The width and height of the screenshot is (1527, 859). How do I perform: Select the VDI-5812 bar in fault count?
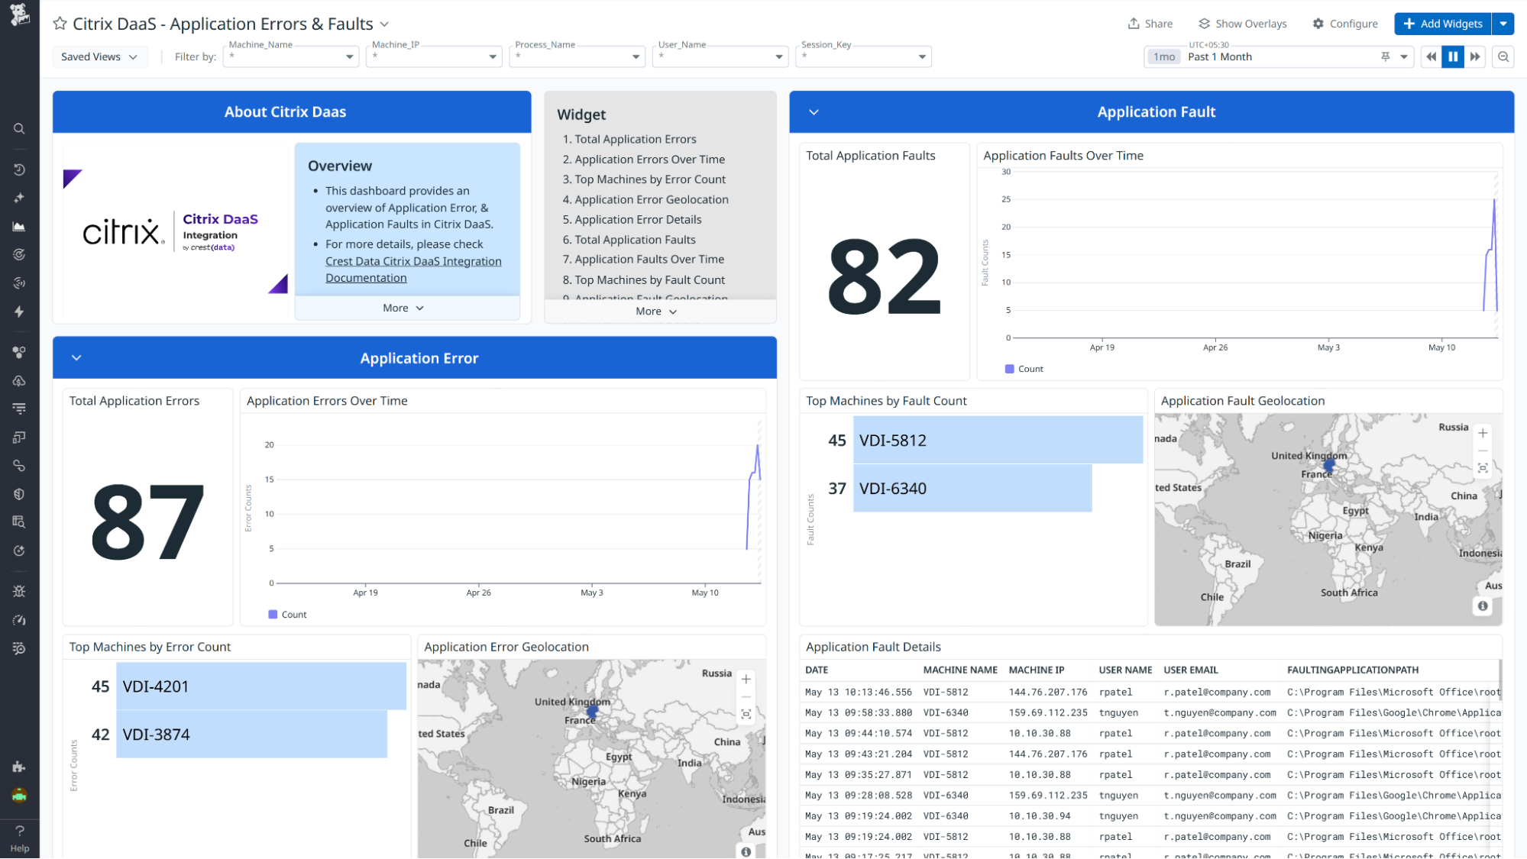998,441
